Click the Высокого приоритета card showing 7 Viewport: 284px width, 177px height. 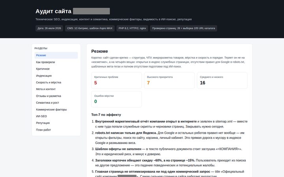click(x=169, y=80)
